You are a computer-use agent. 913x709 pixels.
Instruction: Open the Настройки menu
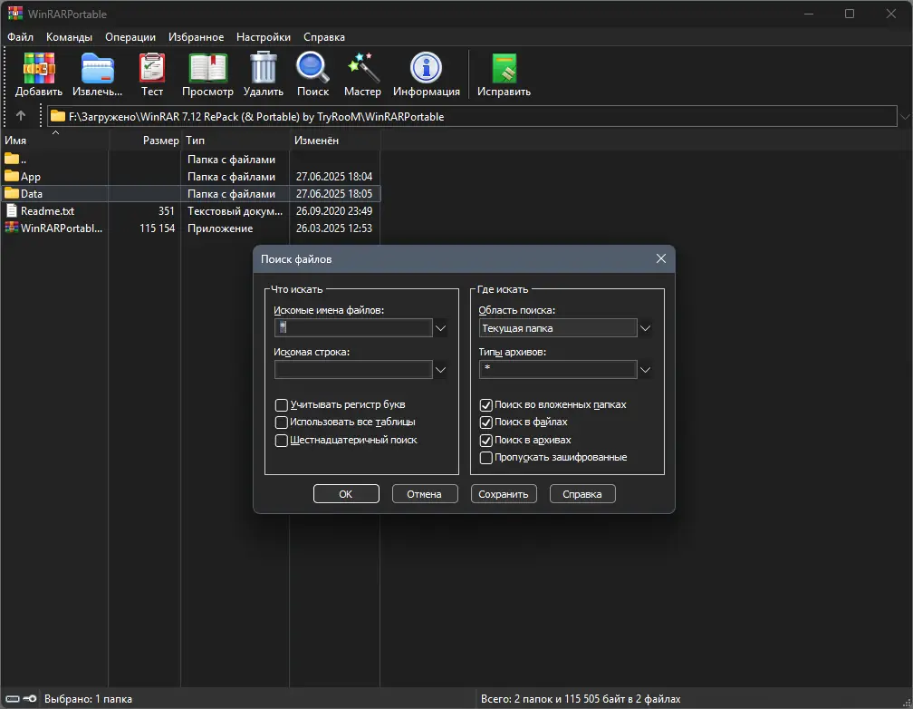(x=264, y=37)
